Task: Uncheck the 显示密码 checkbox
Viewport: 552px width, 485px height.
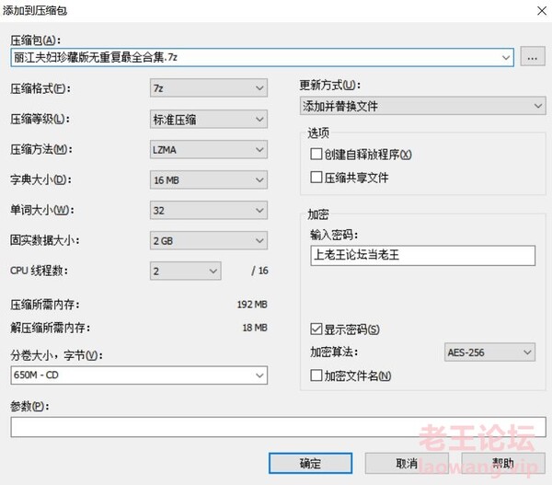Action: [316, 329]
